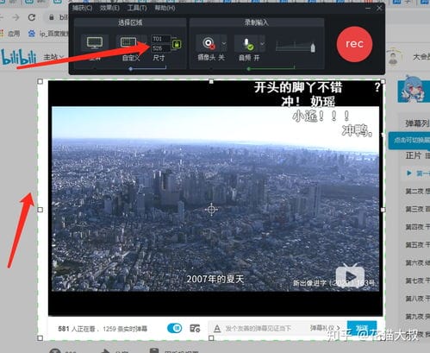
Task: Toggle the webcam (摄像头) icon
Action: point(209,43)
